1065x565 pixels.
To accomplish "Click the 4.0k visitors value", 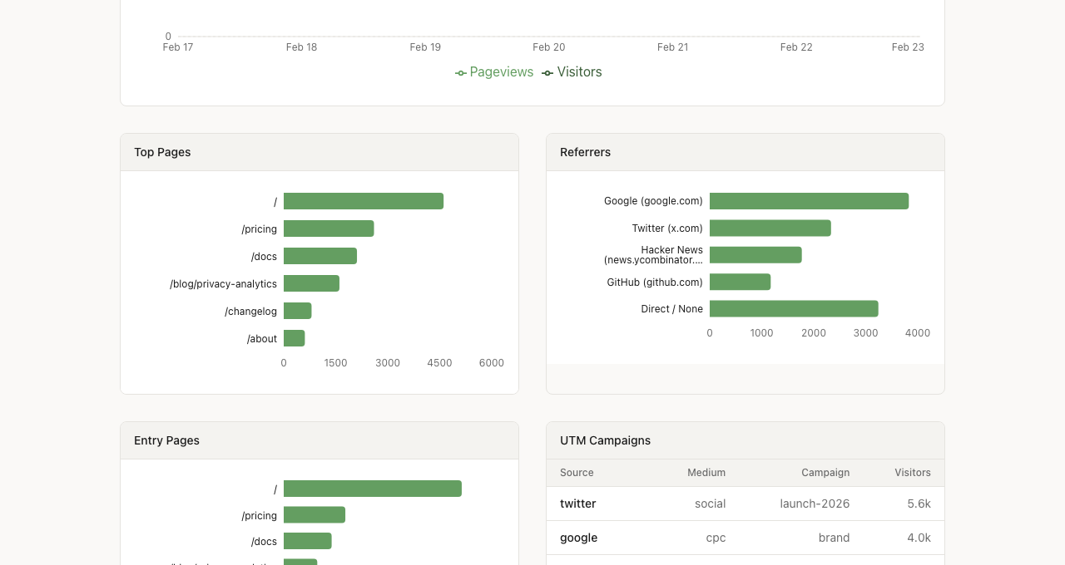I will point(919,538).
